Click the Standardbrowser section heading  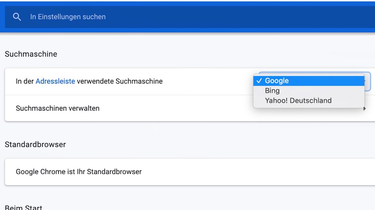[x=35, y=144]
